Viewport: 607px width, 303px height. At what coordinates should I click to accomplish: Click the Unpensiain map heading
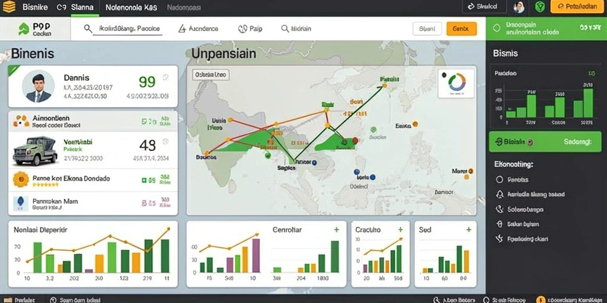(x=223, y=53)
